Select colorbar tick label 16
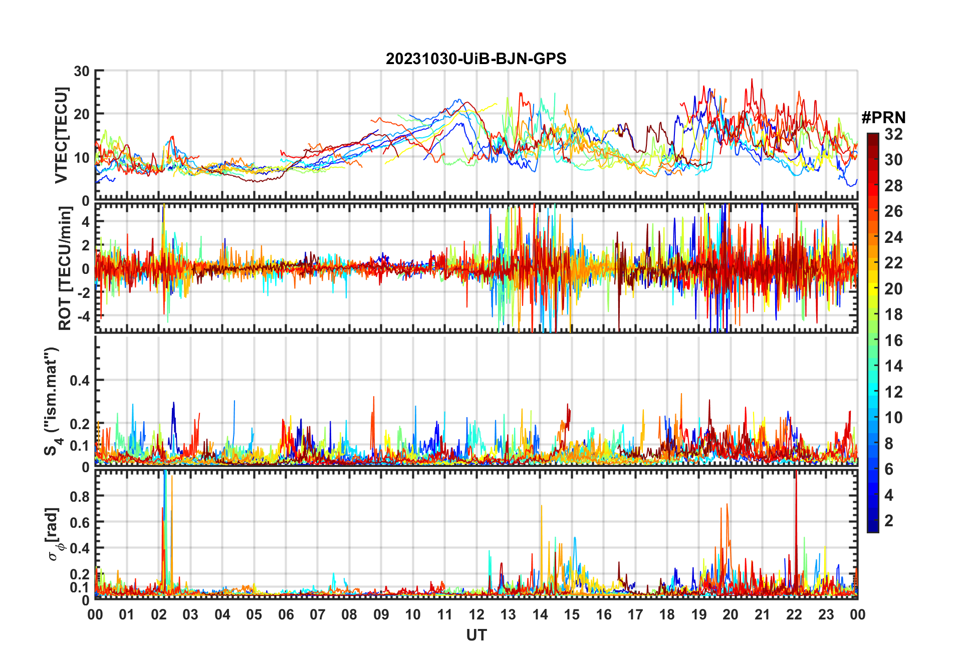The width and height of the screenshot is (953, 666). point(893,341)
